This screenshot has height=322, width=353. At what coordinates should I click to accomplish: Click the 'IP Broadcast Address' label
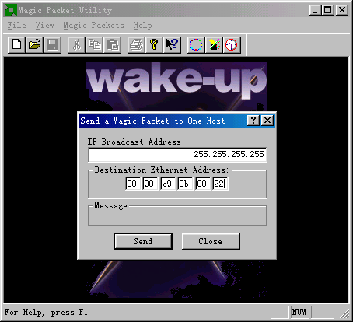(x=134, y=142)
